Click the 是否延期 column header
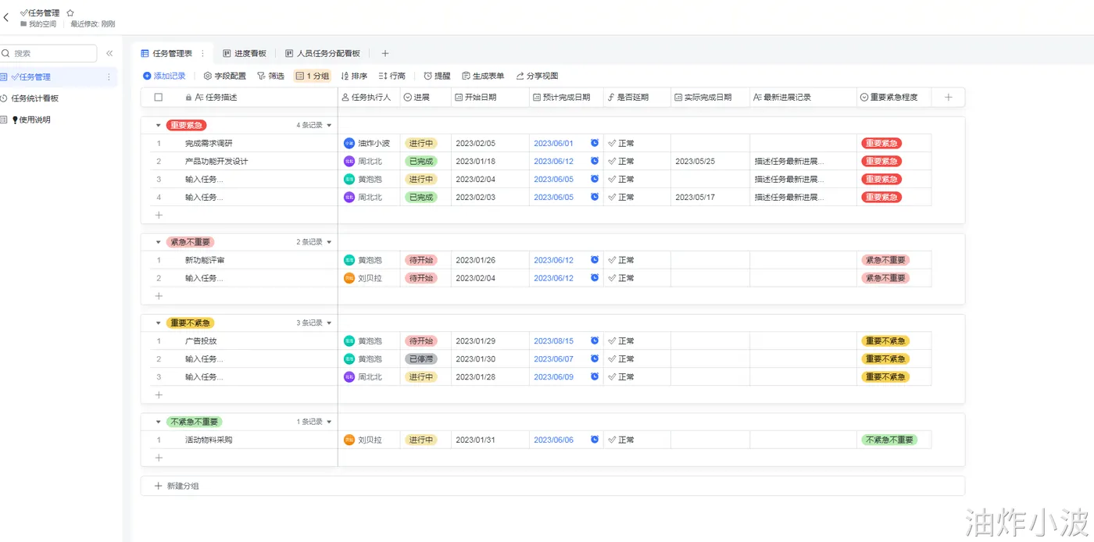The image size is (1094, 542). (x=636, y=98)
